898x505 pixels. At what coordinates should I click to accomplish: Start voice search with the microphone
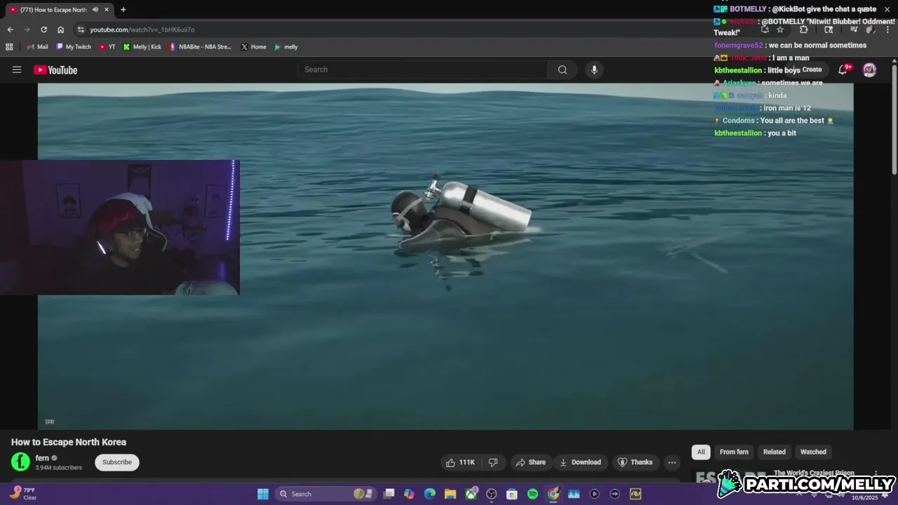tap(594, 69)
